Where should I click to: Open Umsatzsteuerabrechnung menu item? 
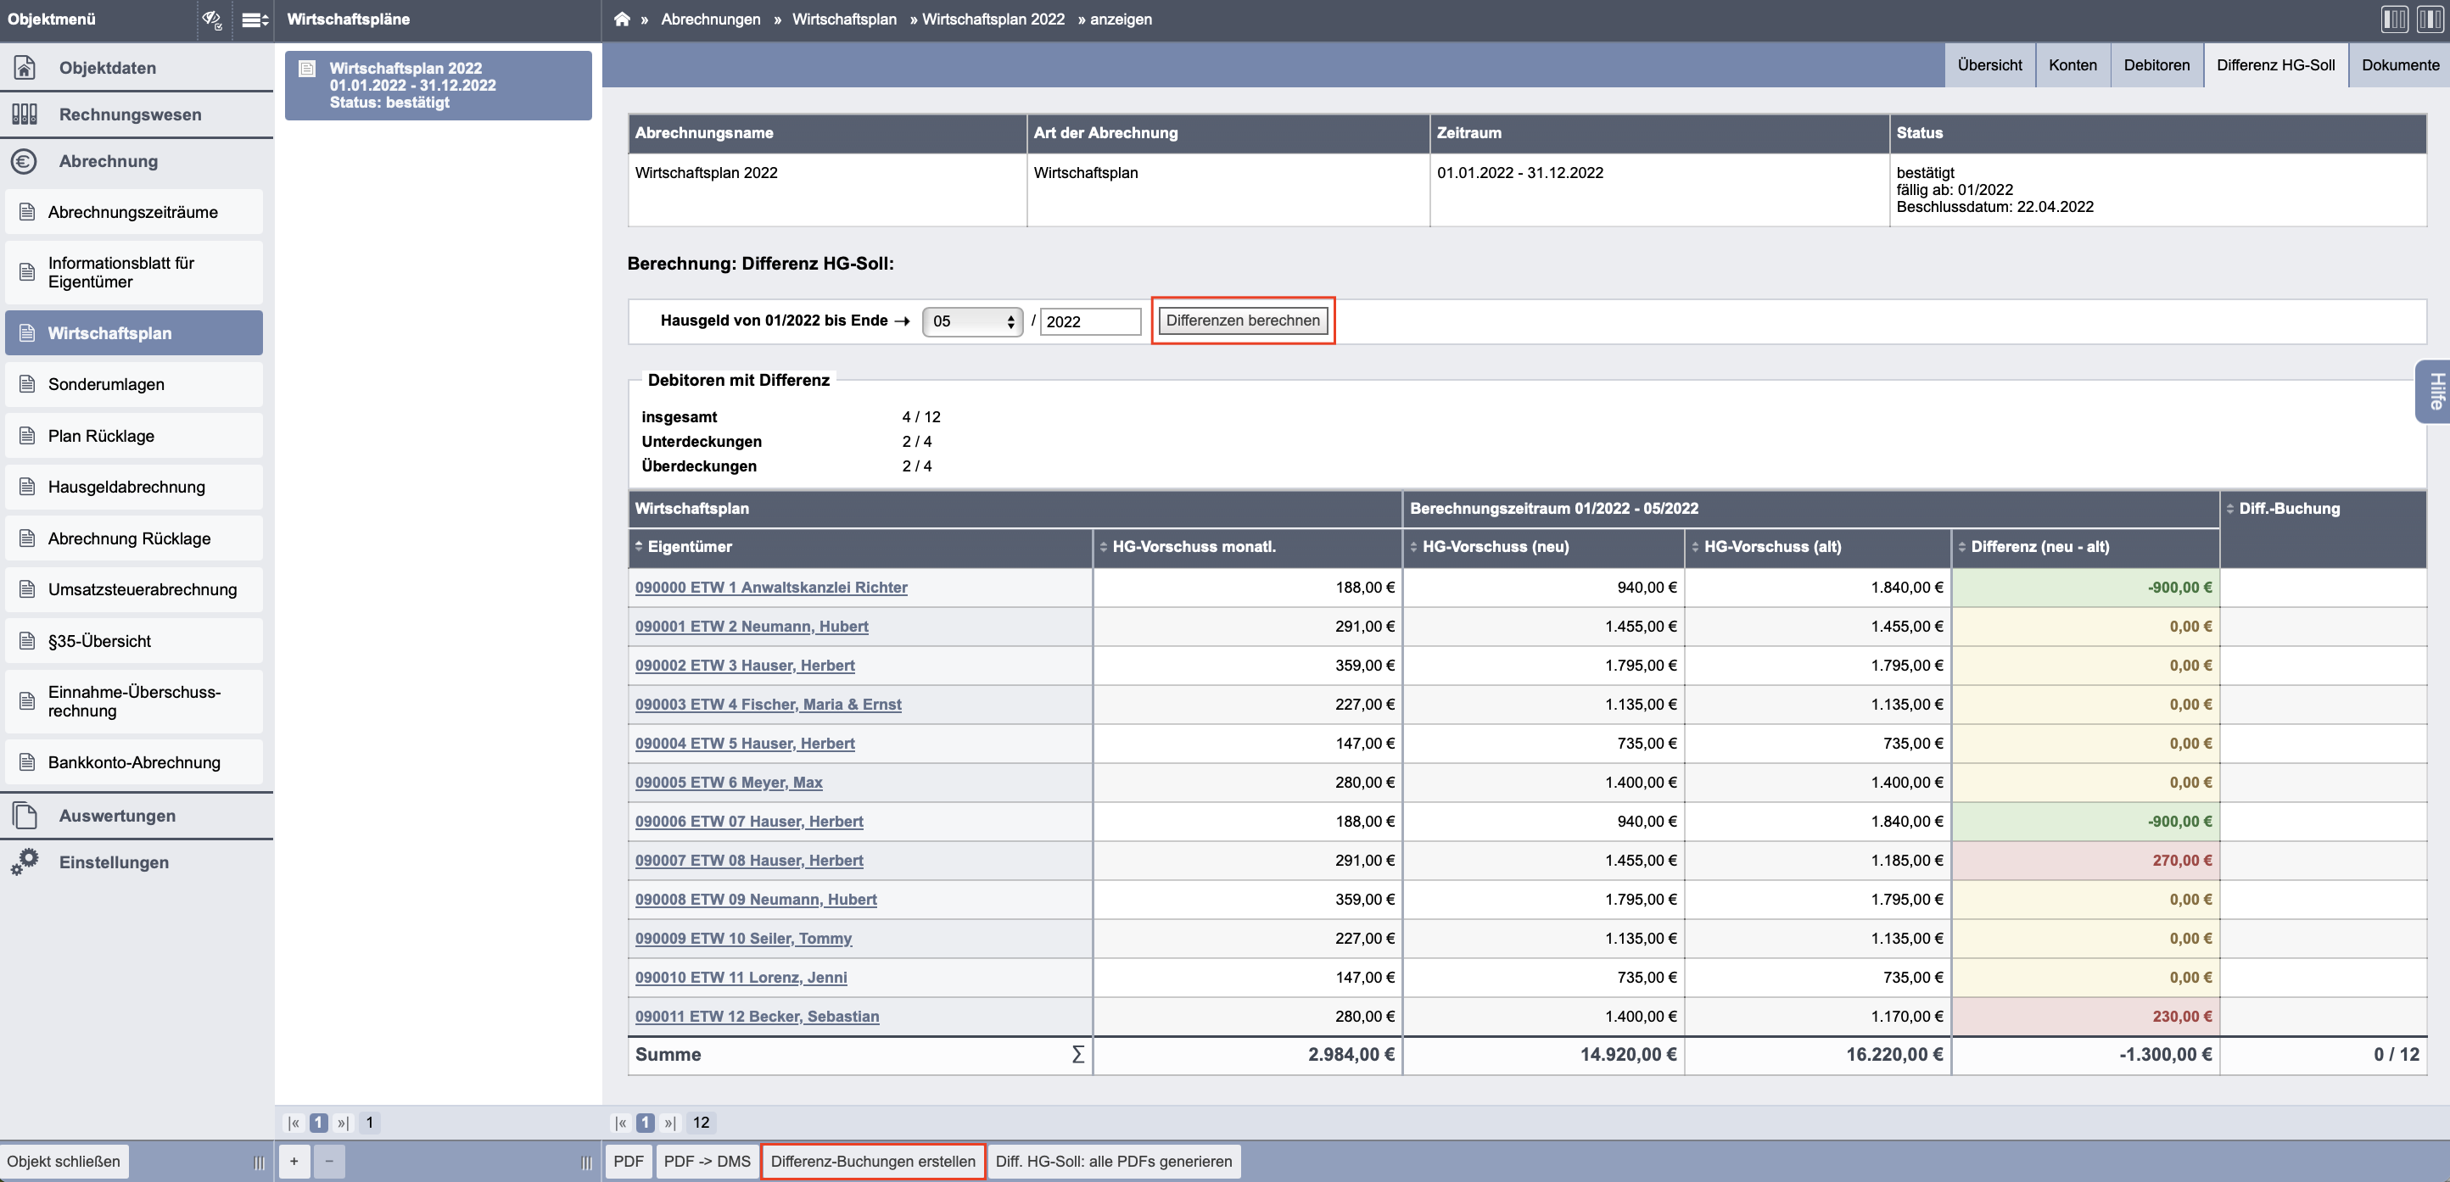pos(134,588)
